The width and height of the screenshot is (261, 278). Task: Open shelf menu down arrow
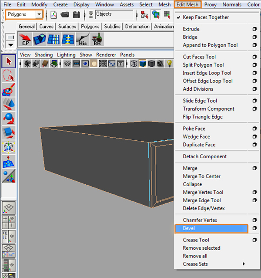pyautogui.click(x=10, y=45)
